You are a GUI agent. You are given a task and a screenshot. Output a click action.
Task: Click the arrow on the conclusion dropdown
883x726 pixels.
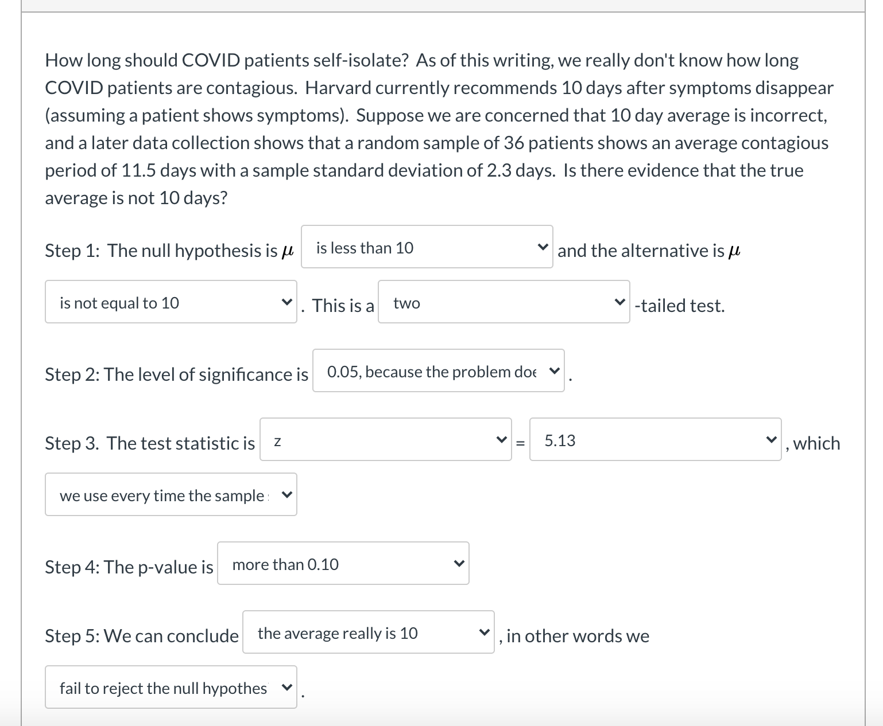[x=483, y=633]
